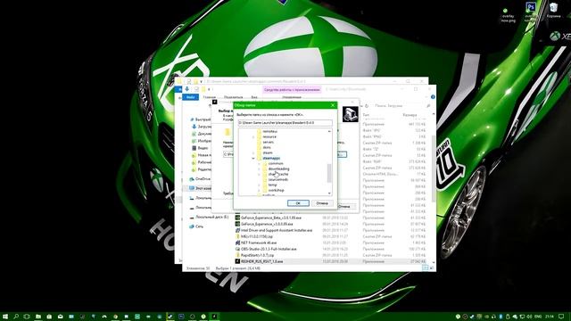Select the OBS-Studio Full-Installer.exe file

click(x=266, y=249)
